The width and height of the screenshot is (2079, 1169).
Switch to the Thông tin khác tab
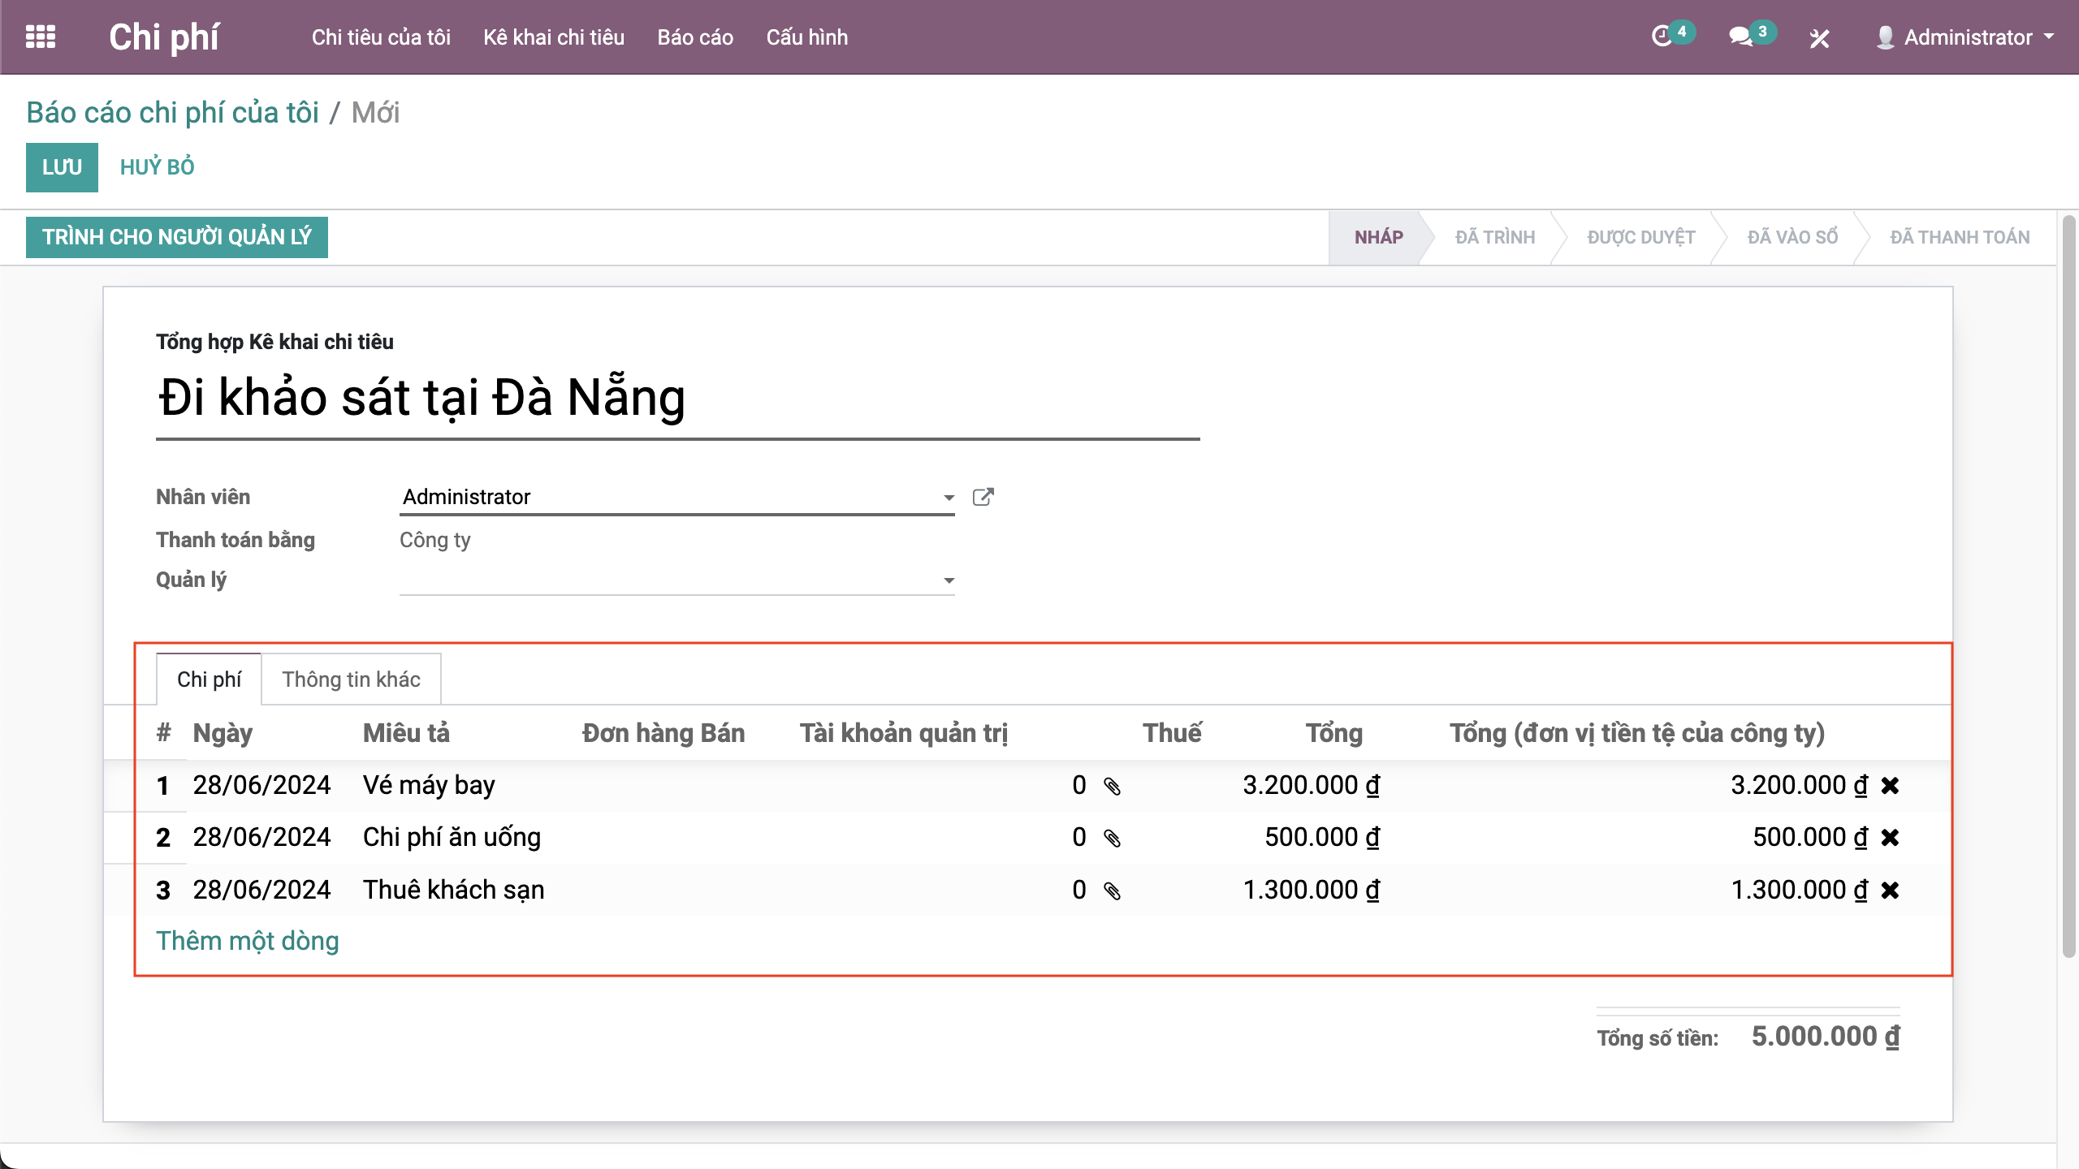(x=351, y=679)
